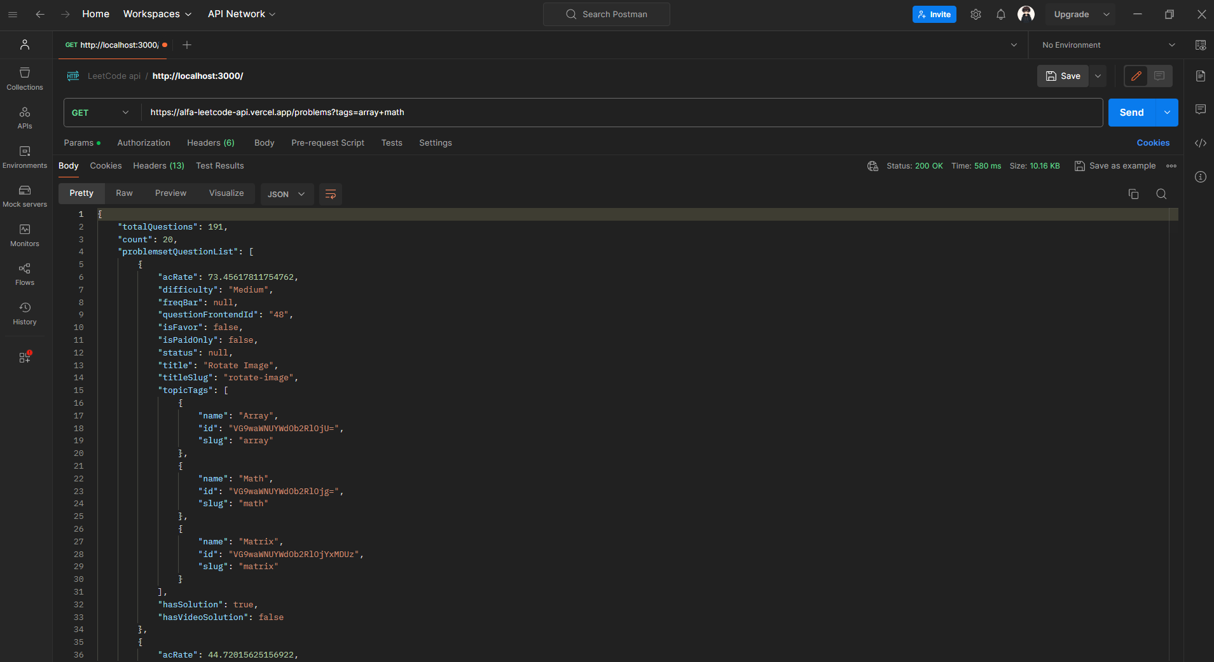Viewport: 1214px width, 662px height.
Task: Open Environments in the sidebar
Action: (x=25, y=157)
